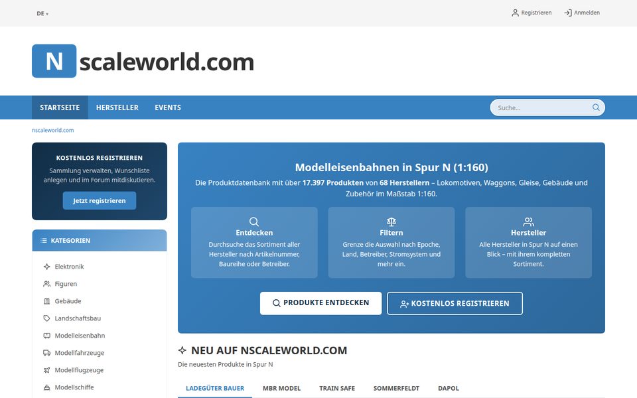Screen dimensions: 637x398
Task: Click the Modellschiffe ship icon
Action: point(46,387)
